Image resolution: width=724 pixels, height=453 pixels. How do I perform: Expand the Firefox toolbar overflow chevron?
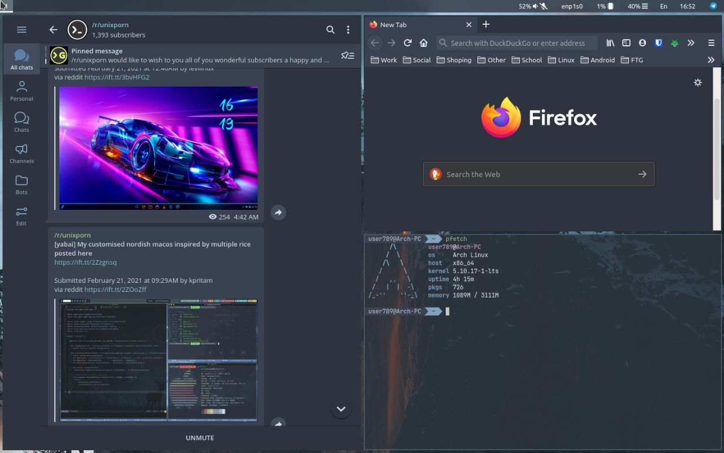[691, 43]
